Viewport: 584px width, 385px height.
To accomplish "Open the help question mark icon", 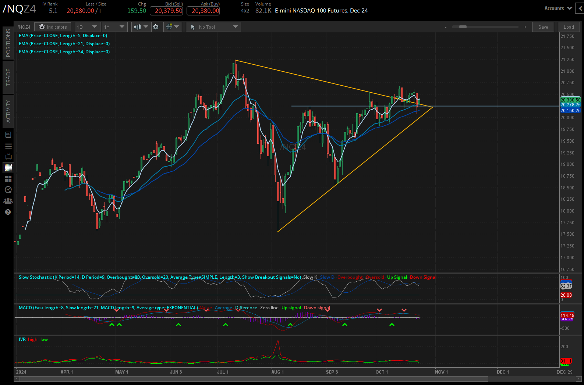I will [x=8, y=212].
